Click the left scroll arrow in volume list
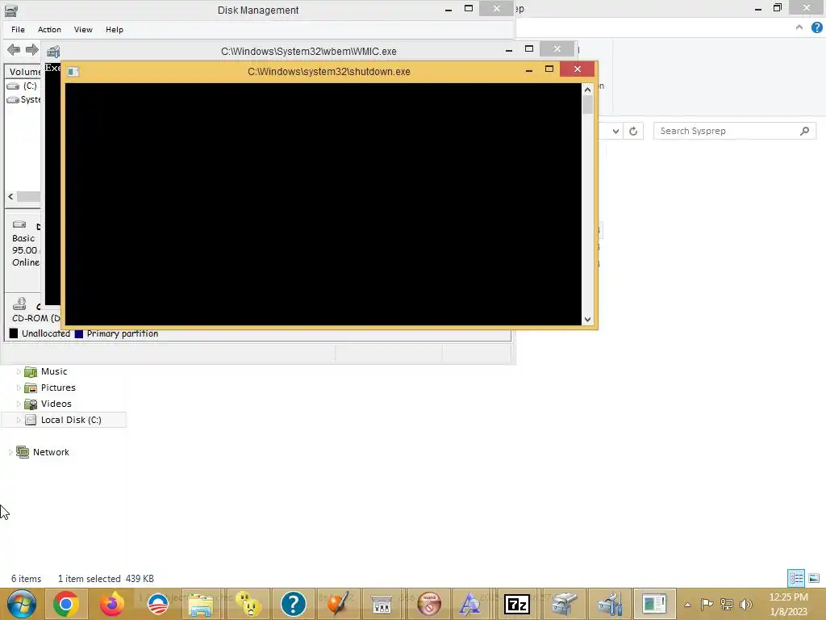 pyautogui.click(x=10, y=197)
